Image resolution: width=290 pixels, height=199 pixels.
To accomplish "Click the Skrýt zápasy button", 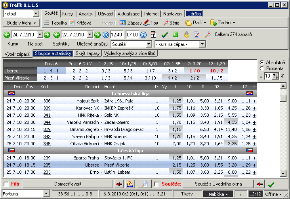I will click(x=88, y=53).
